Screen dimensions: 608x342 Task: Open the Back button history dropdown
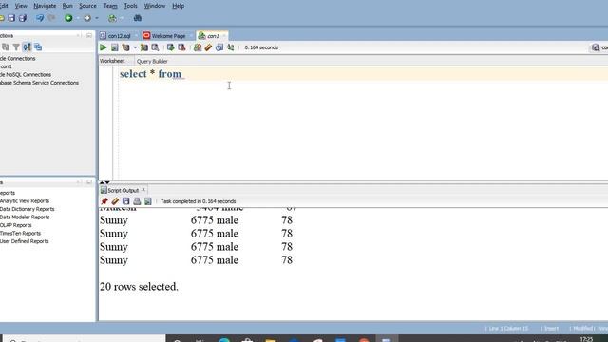78,18
